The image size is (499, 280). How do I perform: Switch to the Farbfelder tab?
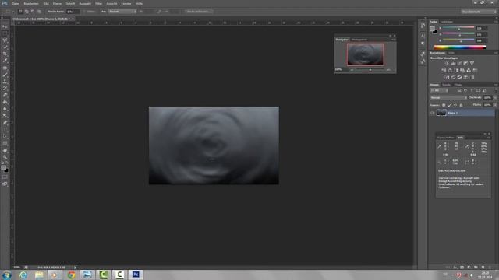tap(446, 22)
